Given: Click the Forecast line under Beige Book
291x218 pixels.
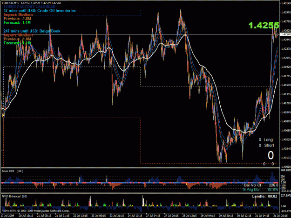Looking at the screenshot, I should click(17, 43).
